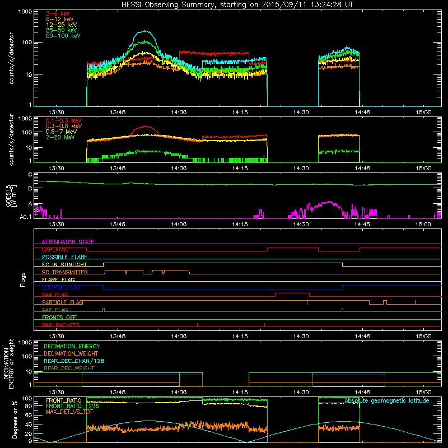Click the MAX_DET_VS_TOT legend label
The width and height of the screenshot is (448, 448).
click(x=69, y=412)
